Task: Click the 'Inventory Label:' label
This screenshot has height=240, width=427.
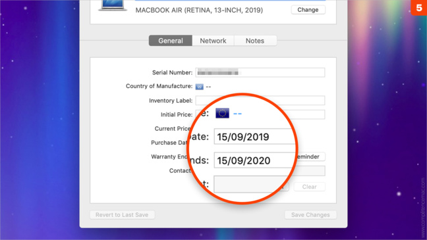Action: click(x=171, y=101)
